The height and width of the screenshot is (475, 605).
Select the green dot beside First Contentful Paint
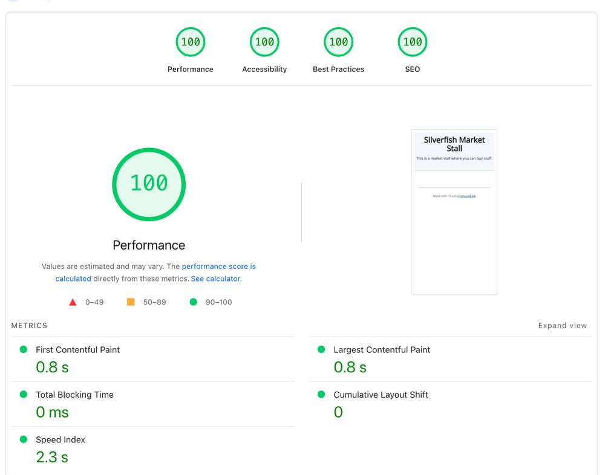[x=23, y=350]
